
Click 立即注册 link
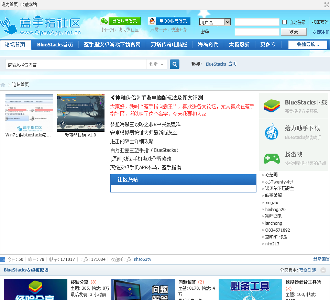point(320,32)
